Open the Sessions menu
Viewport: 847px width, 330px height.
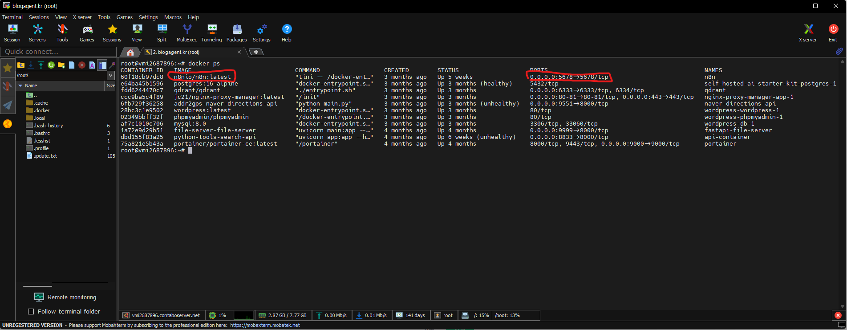pos(39,17)
